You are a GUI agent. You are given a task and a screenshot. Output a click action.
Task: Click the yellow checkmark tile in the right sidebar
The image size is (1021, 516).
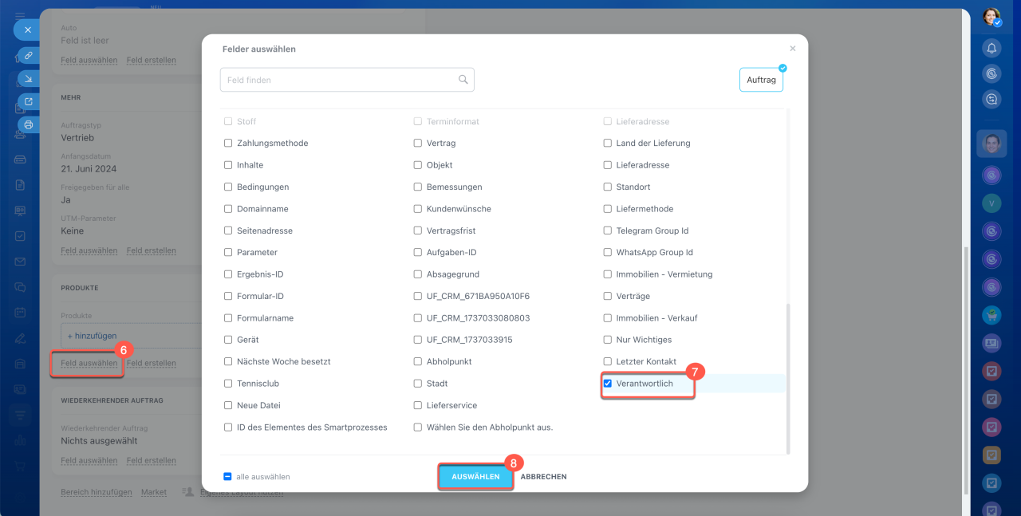pyautogui.click(x=991, y=455)
